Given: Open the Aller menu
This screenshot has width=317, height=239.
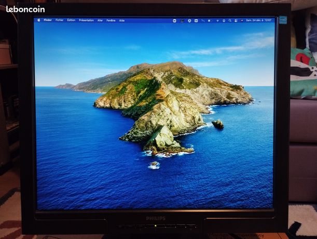Looking at the screenshot, I should [x=100, y=20].
